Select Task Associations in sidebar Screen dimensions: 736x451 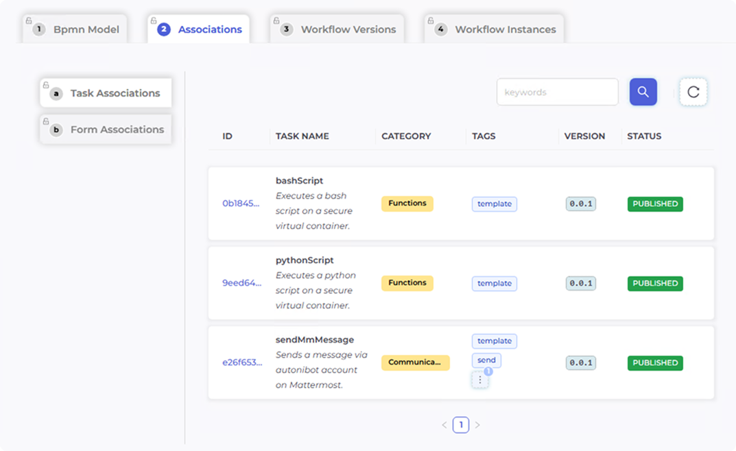(x=106, y=93)
